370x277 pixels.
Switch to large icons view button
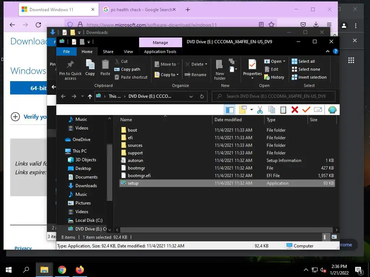point(334,237)
